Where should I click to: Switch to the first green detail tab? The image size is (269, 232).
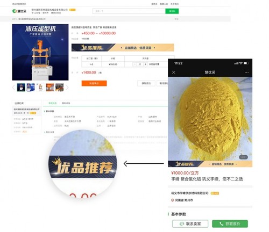coord(52,103)
